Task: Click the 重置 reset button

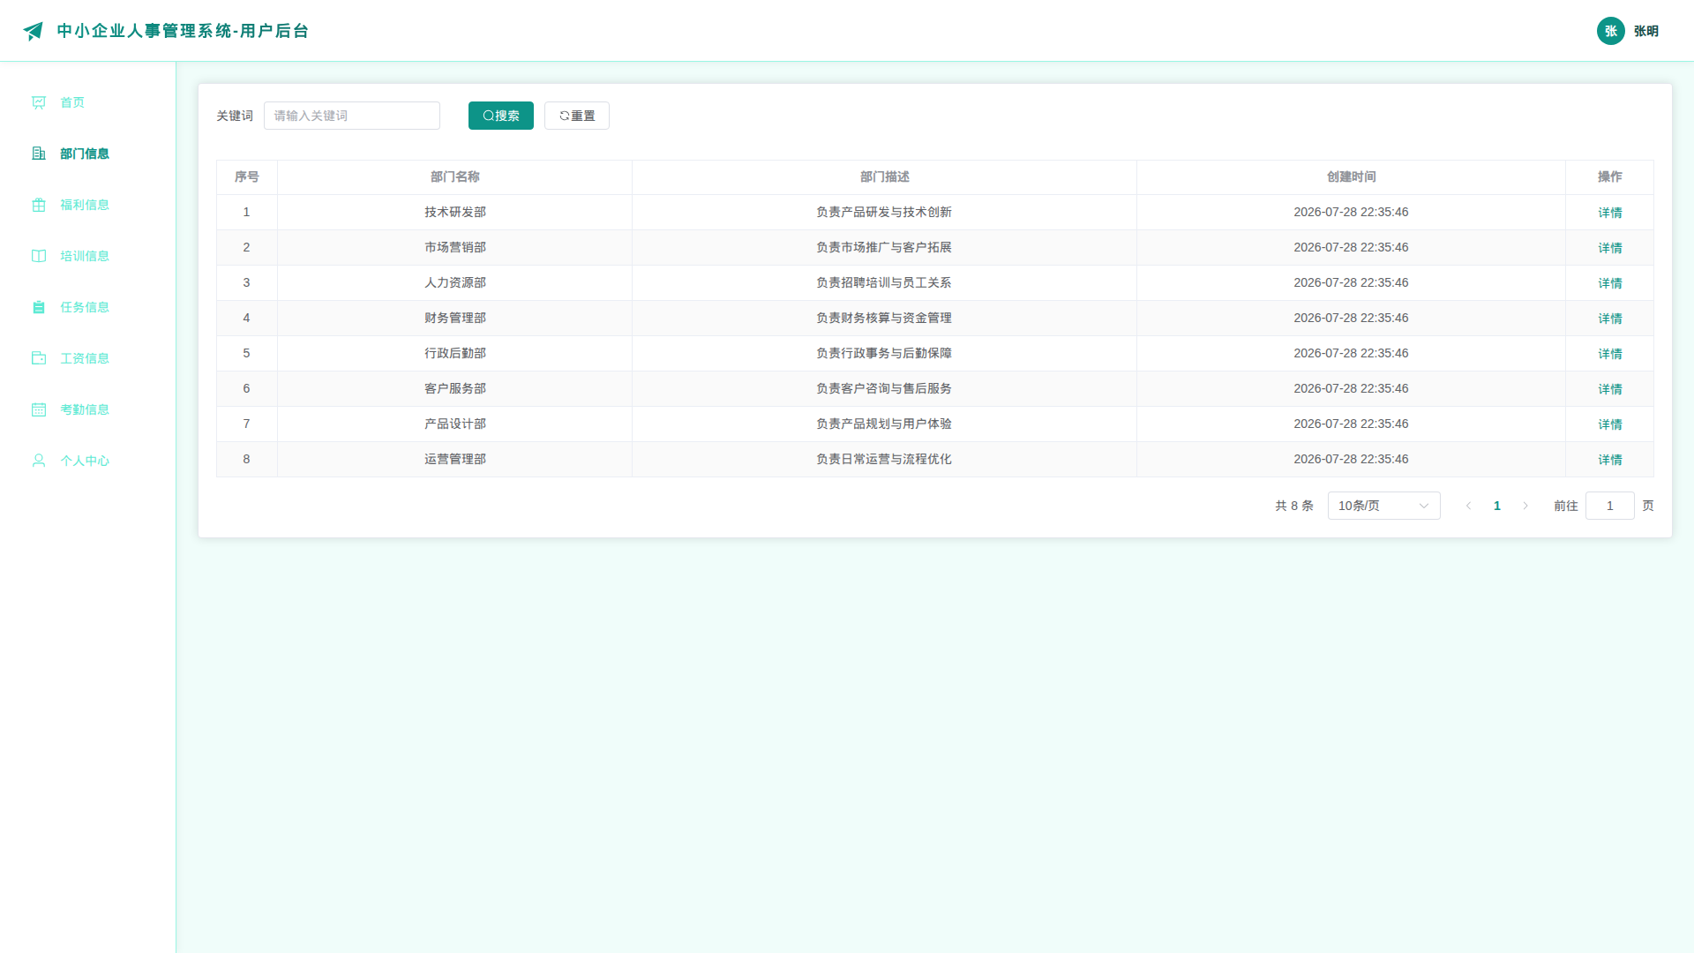Action: [577, 116]
